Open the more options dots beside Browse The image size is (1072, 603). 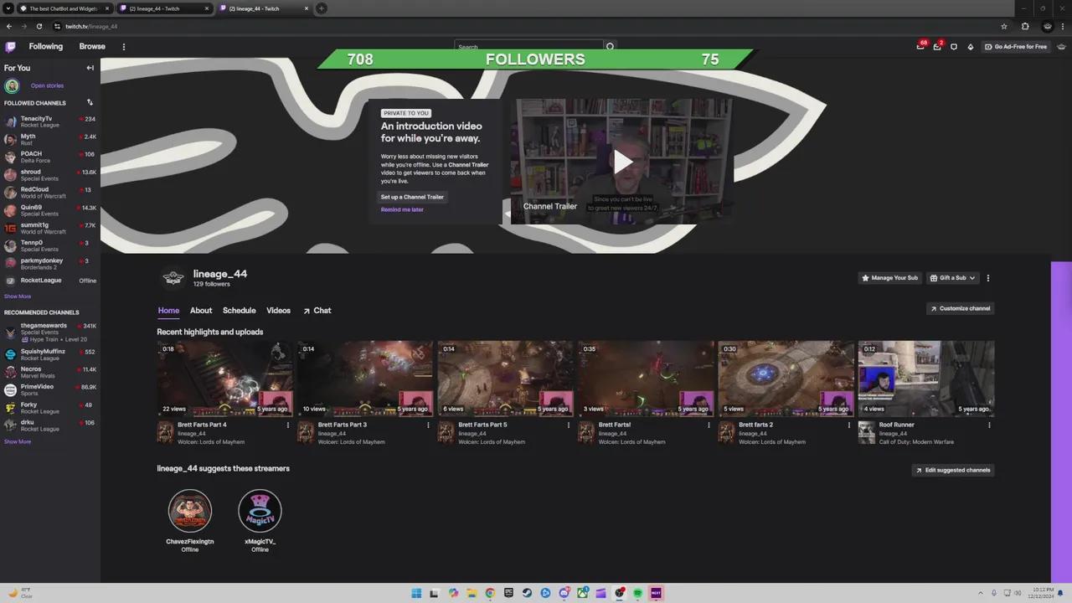(x=124, y=47)
